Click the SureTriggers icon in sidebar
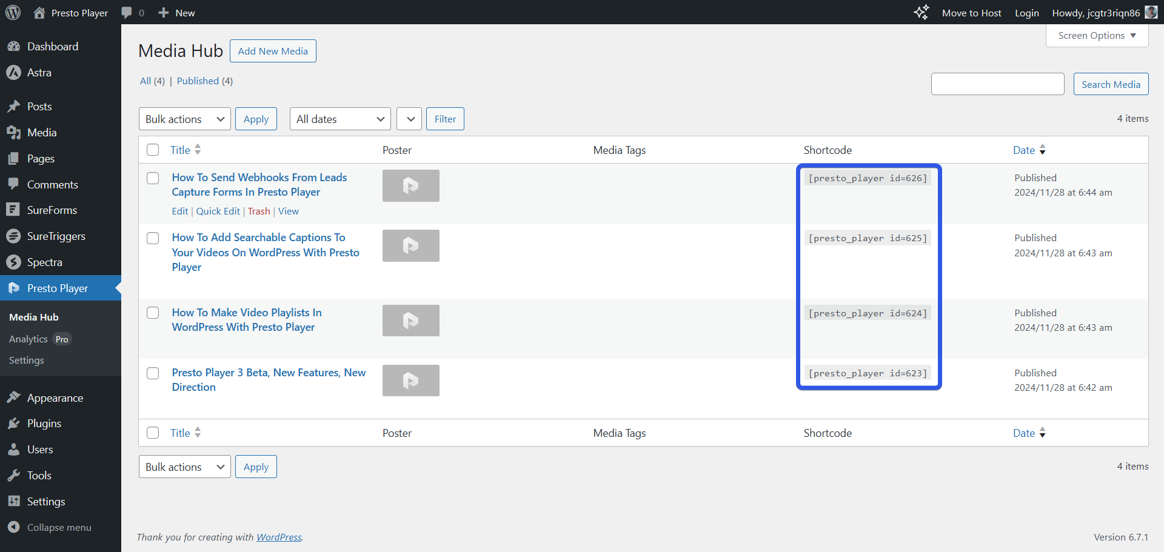 [13, 236]
